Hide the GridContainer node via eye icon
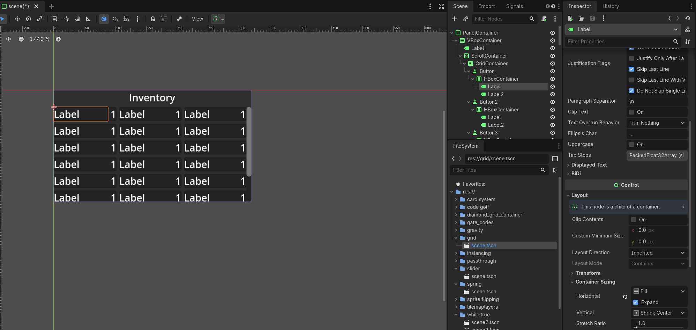The width and height of the screenshot is (696, 330). point(553,64)
